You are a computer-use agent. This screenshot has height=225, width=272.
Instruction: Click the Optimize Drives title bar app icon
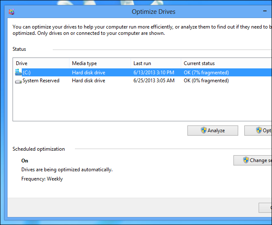pos(11,12)
